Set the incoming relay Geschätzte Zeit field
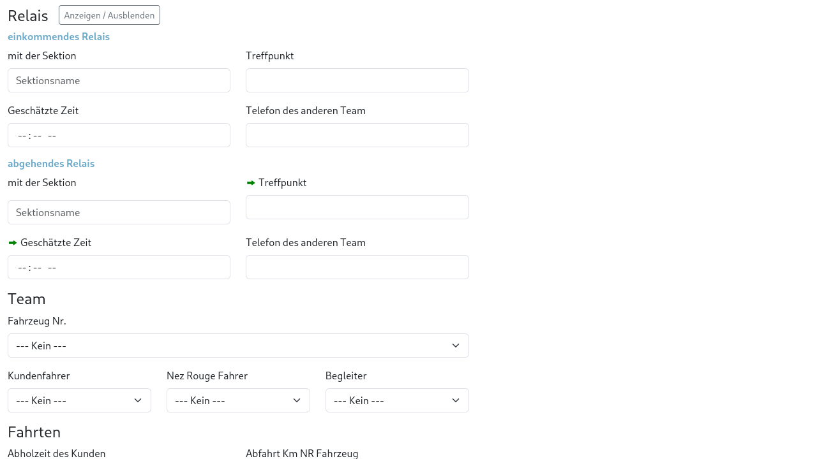This screenshot has height=459, width=817. point(119,135)
